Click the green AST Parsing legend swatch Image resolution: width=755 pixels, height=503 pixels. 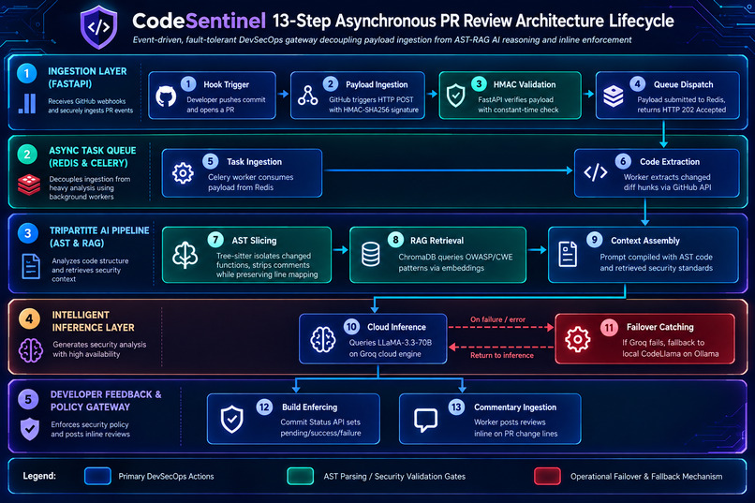pyautogui.click(x=301, y=476)
